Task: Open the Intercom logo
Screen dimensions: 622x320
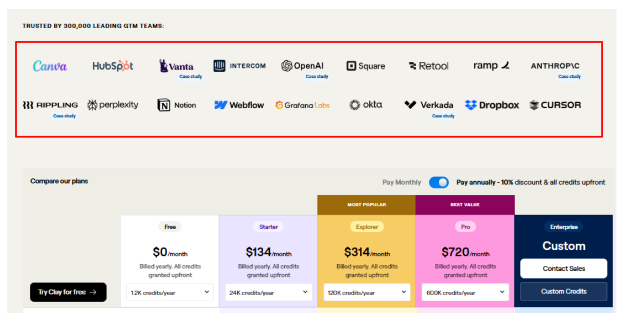Action: [x=240, y=66]
